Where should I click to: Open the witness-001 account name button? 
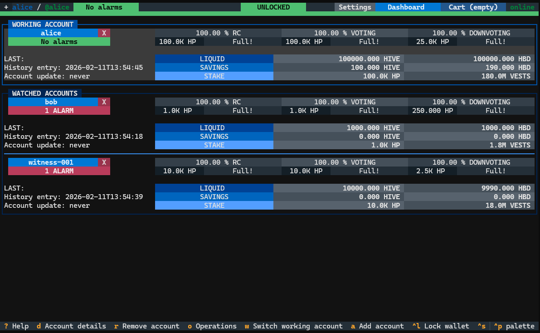tap(53, 162)
